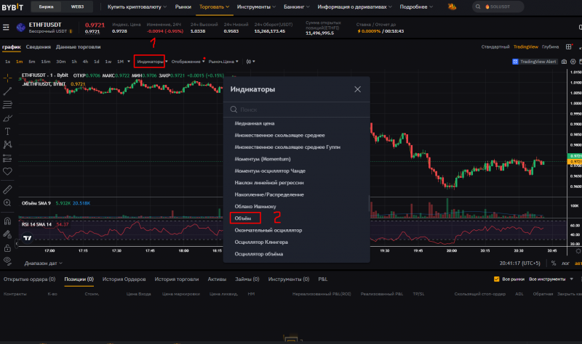Switch chart to Глубина view
582x344 pixels.
coord(550,46)
